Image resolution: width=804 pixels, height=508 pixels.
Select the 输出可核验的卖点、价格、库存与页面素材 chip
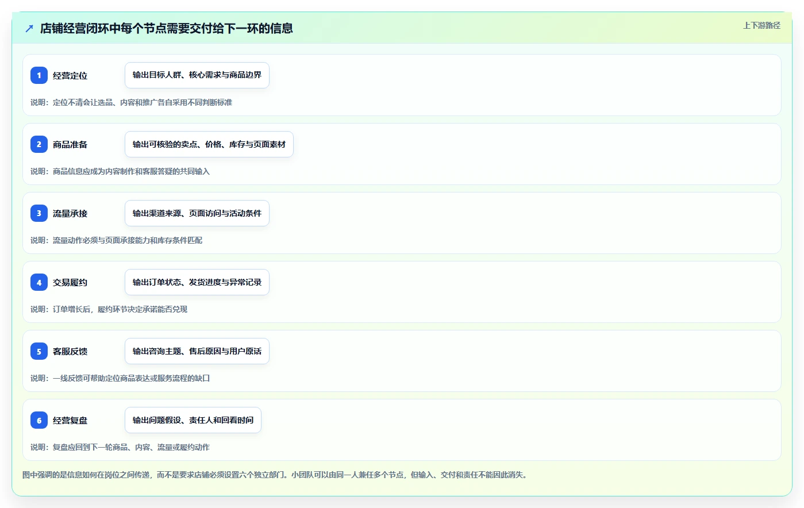(209, 144)
